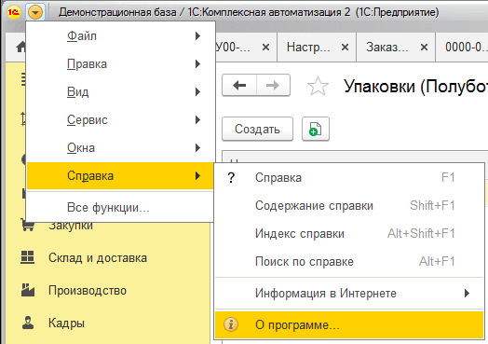Expand arrow next to Сервис
Screen dimensions: 488x344
coord(197,120)
